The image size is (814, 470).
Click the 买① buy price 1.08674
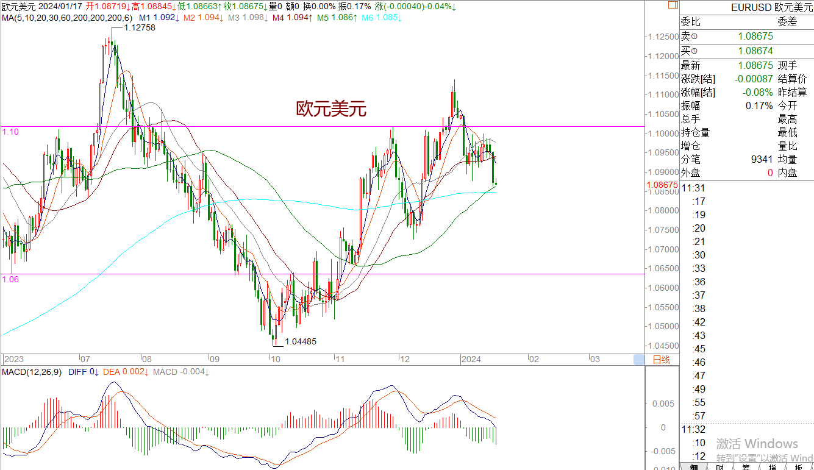pyautogui.click(x=755, y=51)
